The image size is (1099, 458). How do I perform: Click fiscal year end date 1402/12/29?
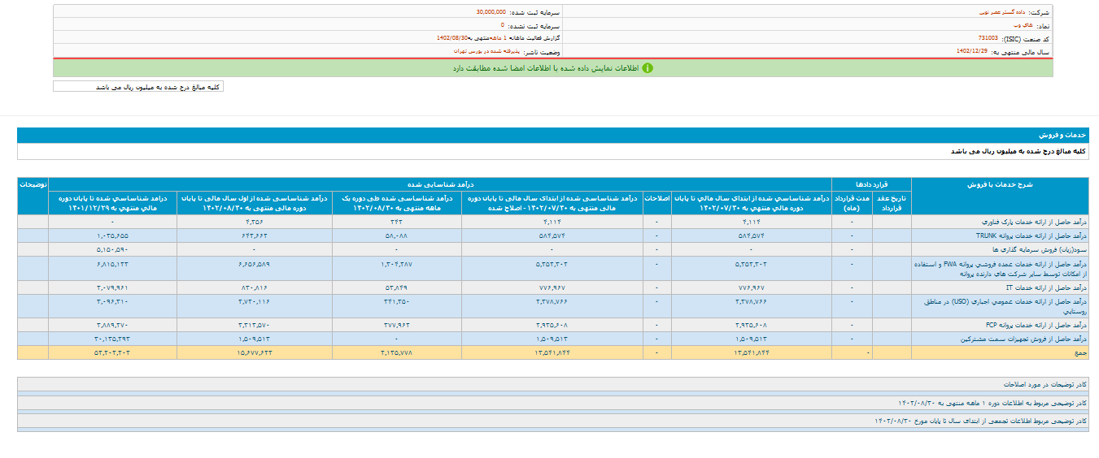(x=973, y=50)
